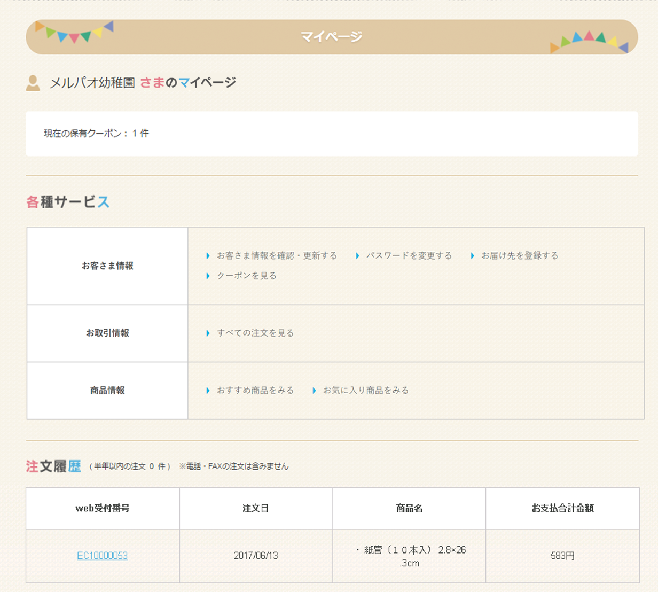Click the user profile icon beside メルパオ幼稚園

coord(33,83)
